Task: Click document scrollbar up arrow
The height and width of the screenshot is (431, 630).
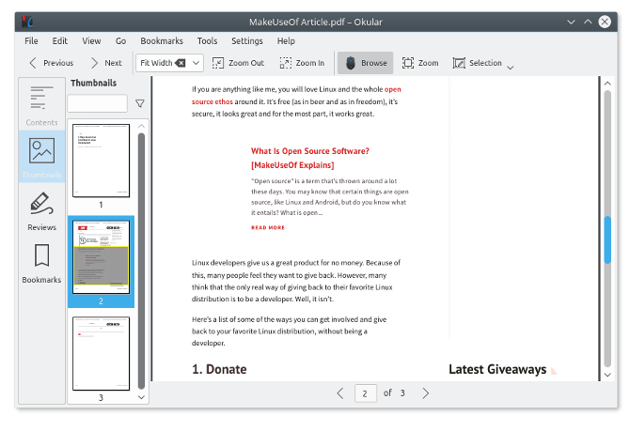Action: point(607,84)
